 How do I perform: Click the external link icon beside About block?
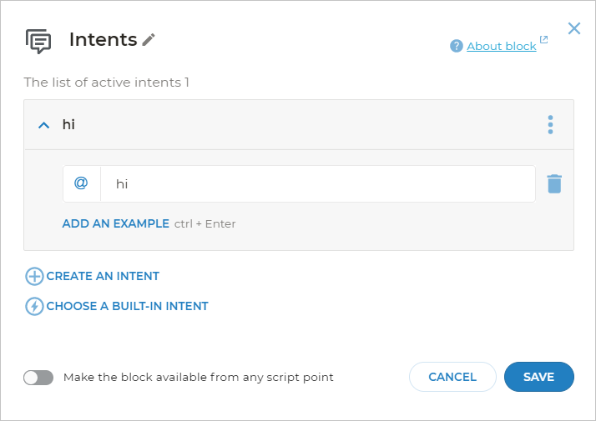tap(544, 40)
